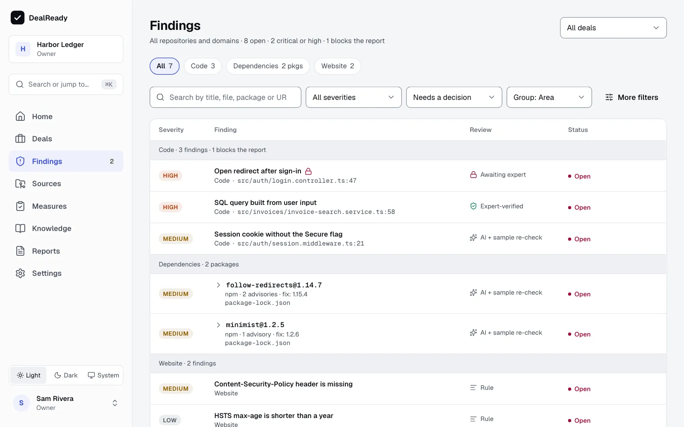Viewport: 684px width, 427px height.
Task: Click the Search by title input field
Action: 225,97
